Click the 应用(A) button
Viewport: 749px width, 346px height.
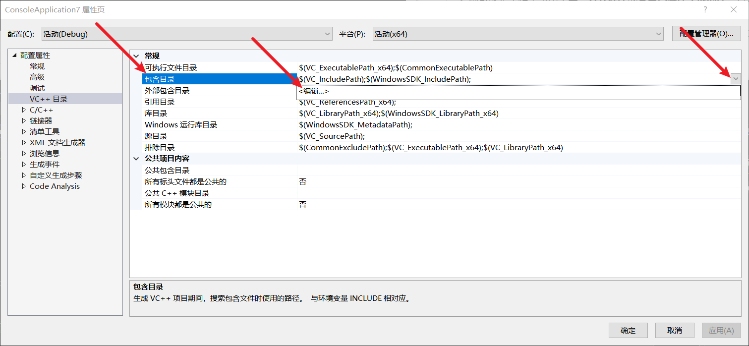click(x=721, y=330)
